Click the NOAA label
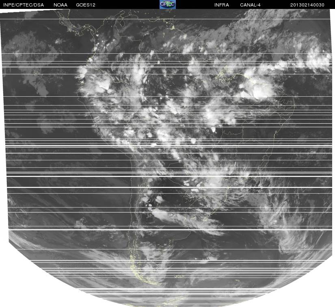 click(x=61, y=5)
